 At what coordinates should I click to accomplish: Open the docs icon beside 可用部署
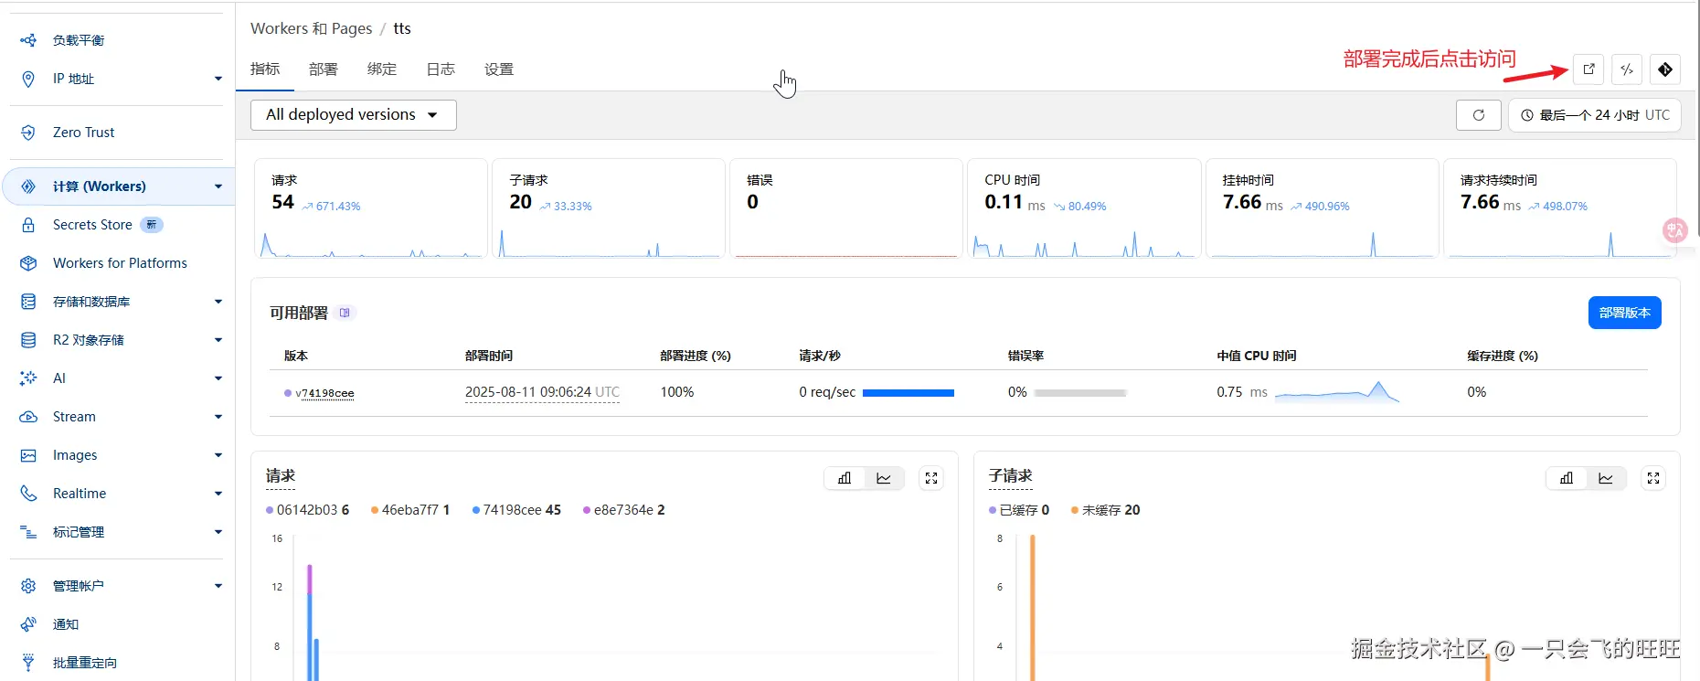[345, 313]
